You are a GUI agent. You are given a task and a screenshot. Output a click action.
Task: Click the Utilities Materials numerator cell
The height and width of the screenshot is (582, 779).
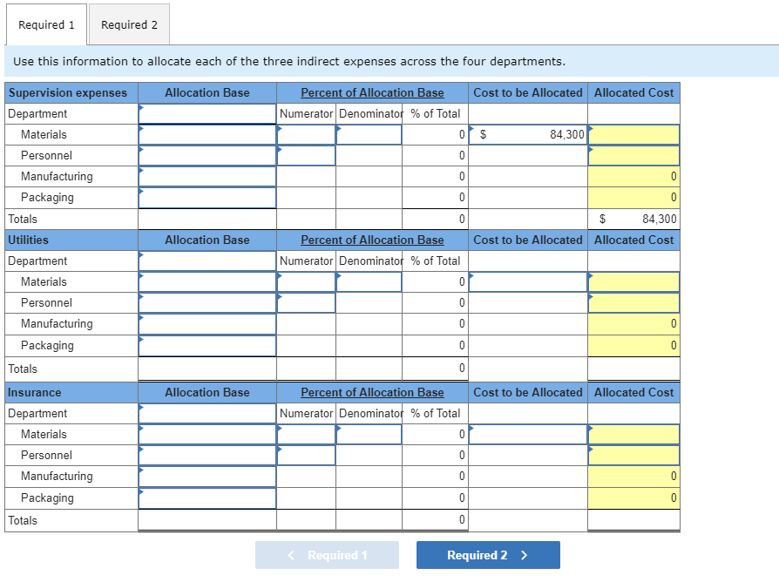(305, 281)
